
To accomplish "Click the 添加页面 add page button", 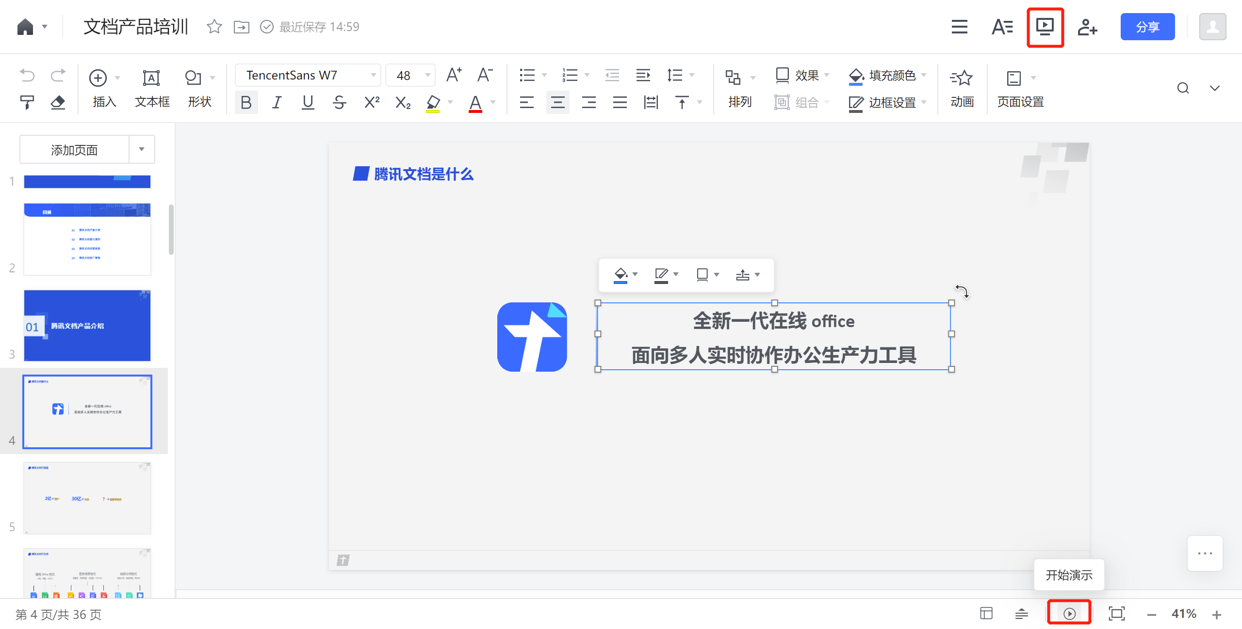I will [74, 150].
